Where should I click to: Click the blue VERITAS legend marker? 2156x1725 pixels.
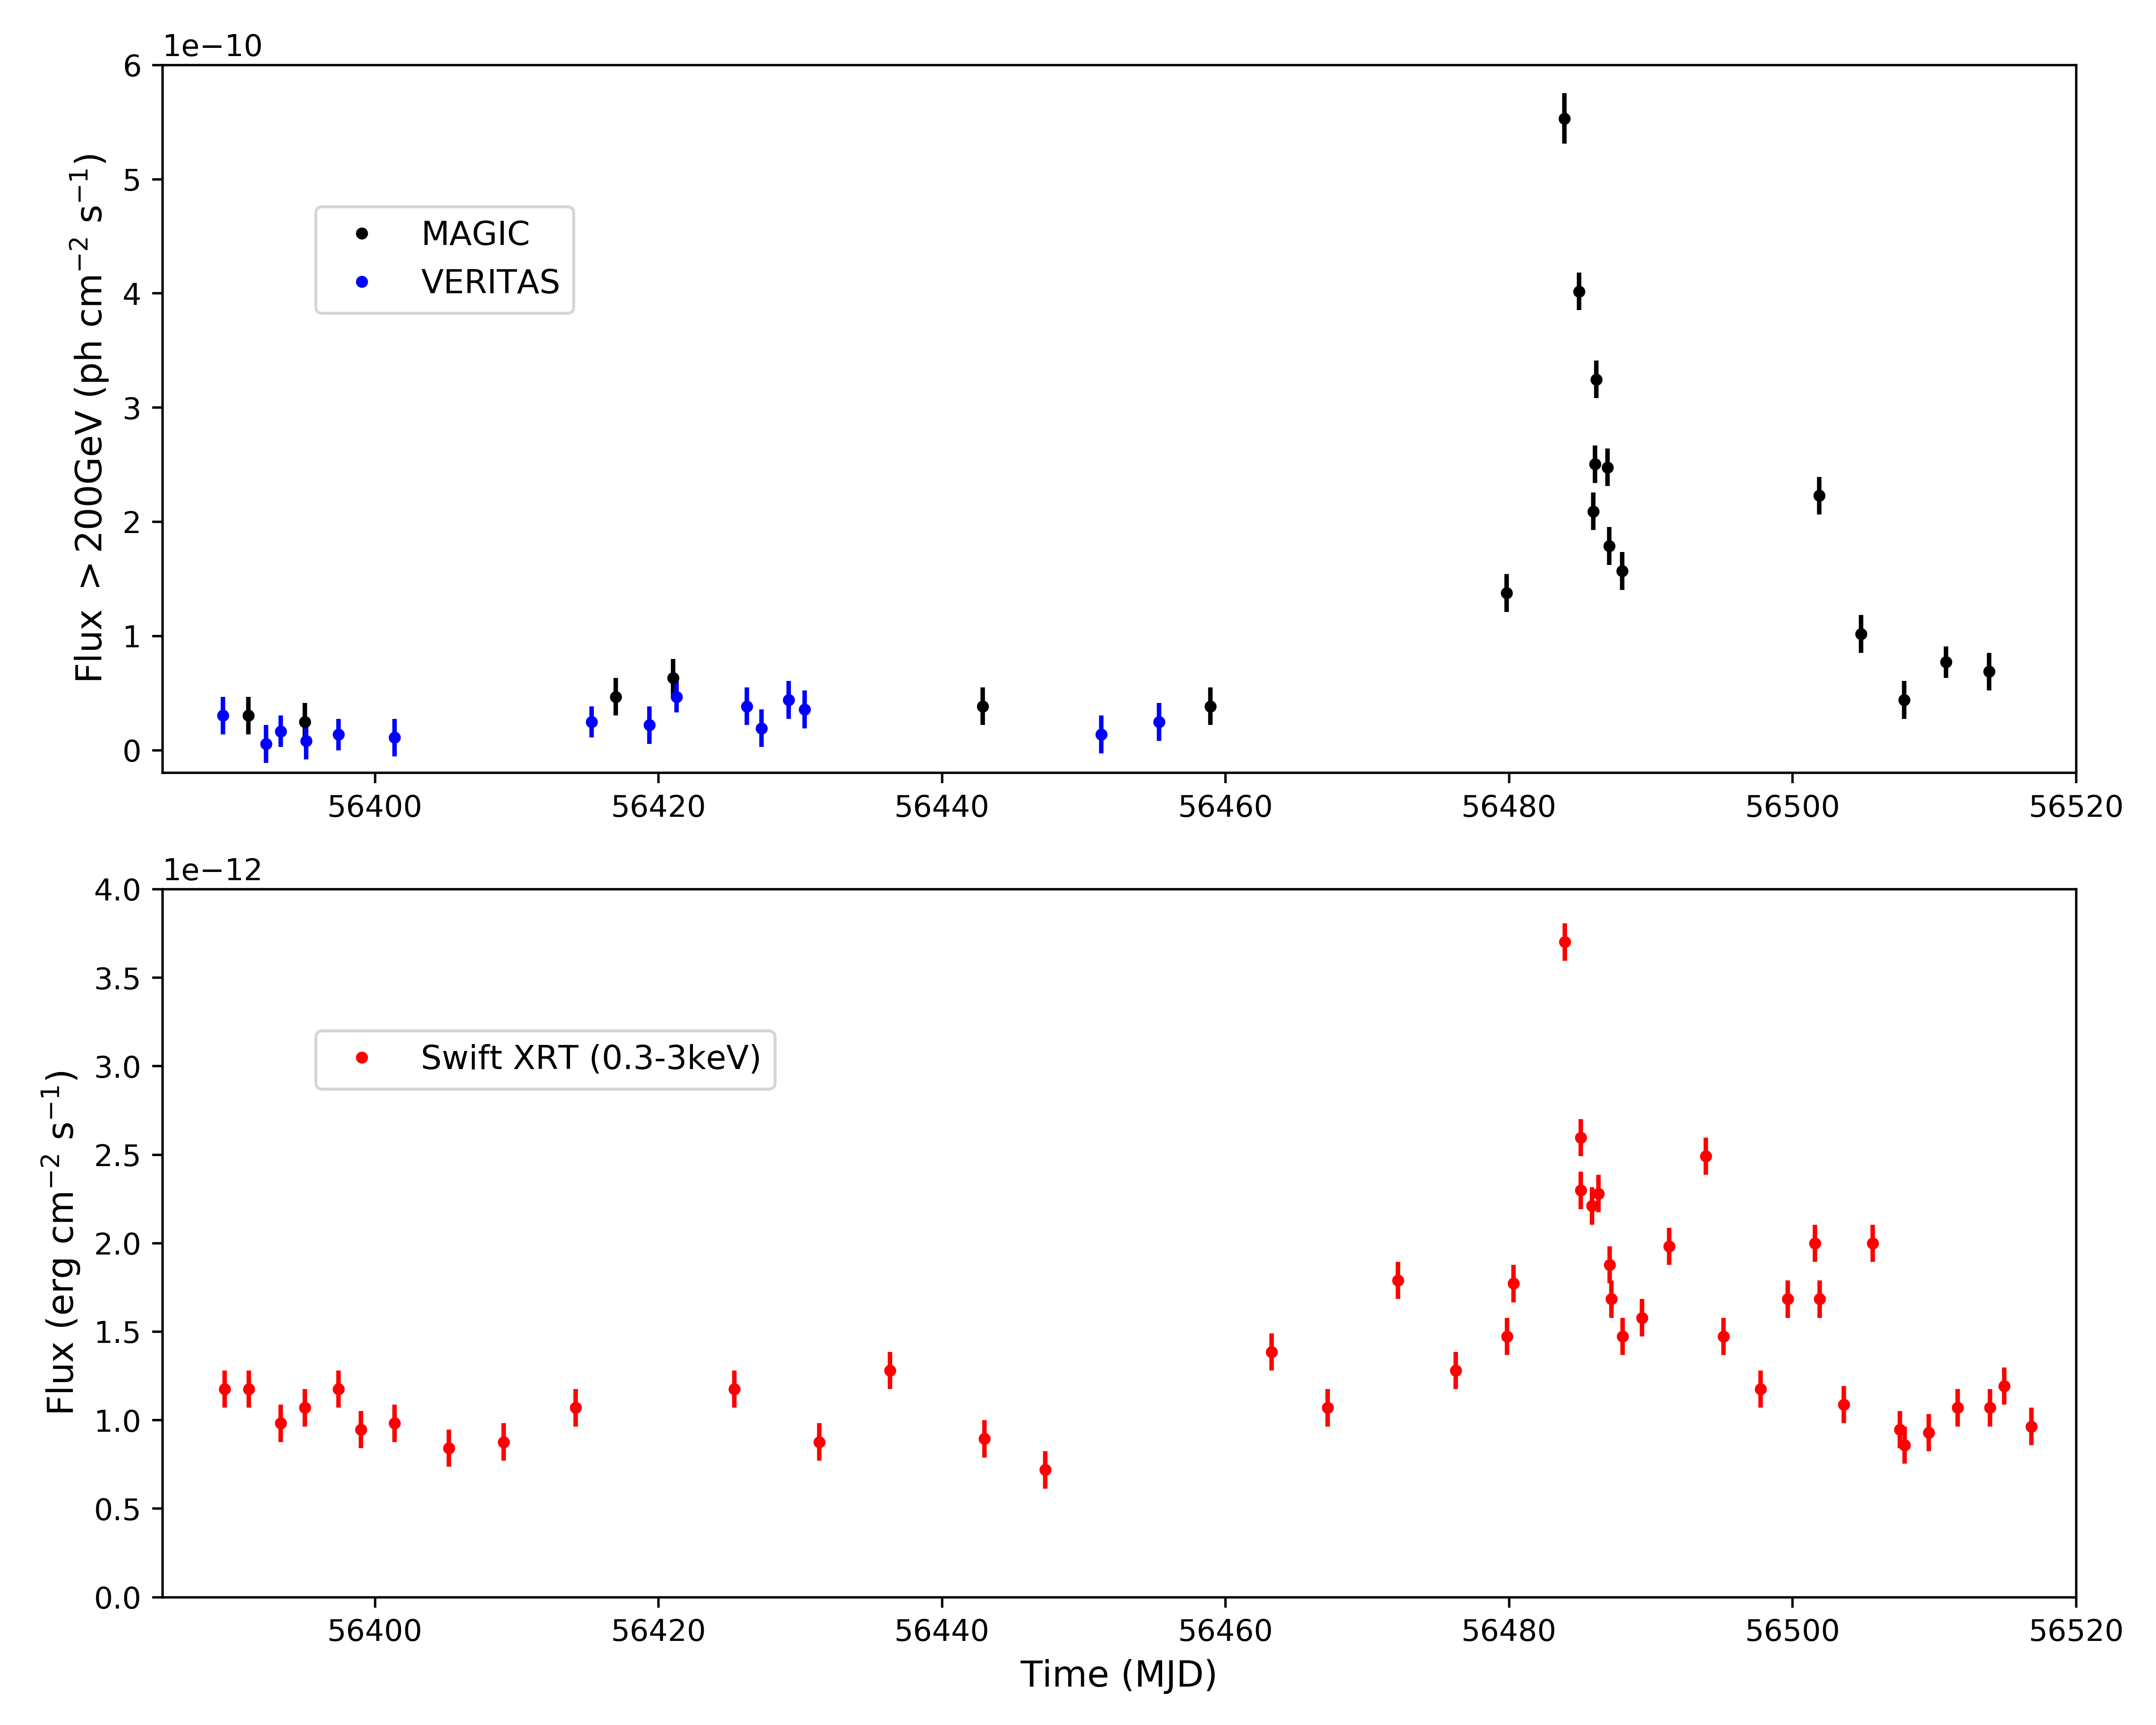pyautogui.click(x=362, y=283)
